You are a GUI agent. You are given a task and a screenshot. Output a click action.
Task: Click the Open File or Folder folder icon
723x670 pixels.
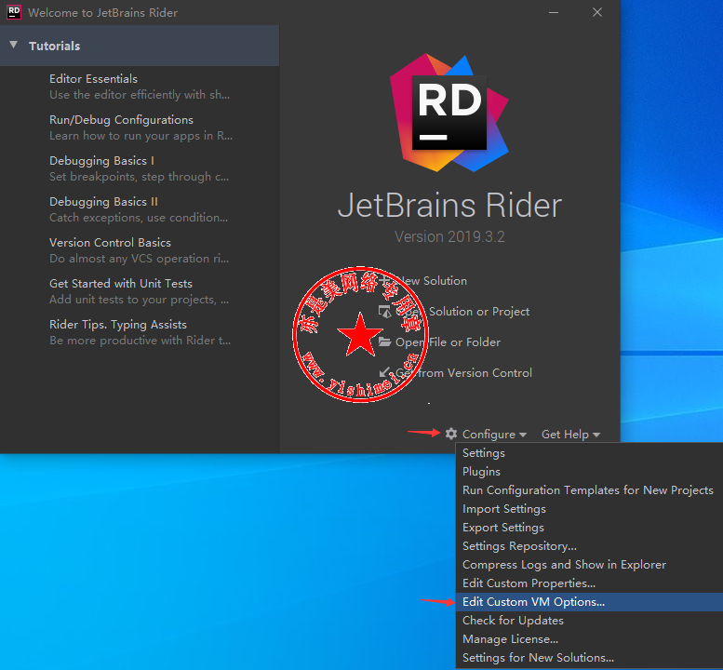(384, 342)
